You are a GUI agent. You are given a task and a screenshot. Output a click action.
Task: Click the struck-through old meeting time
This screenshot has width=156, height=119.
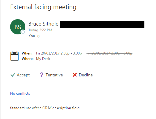[x=109, y=53]
